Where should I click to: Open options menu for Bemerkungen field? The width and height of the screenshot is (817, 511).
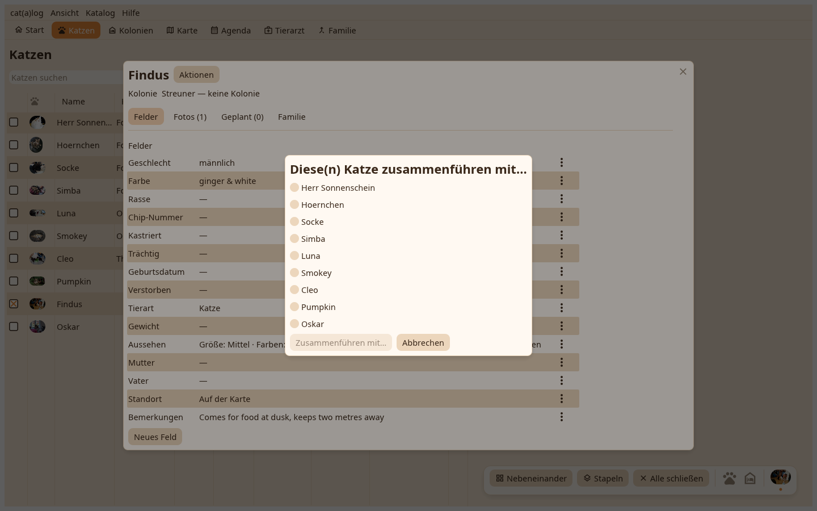(562, 417)
